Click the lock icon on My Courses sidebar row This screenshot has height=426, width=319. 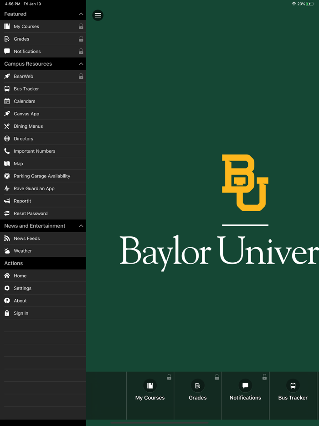pyautogui.click(x=81, y=26)
